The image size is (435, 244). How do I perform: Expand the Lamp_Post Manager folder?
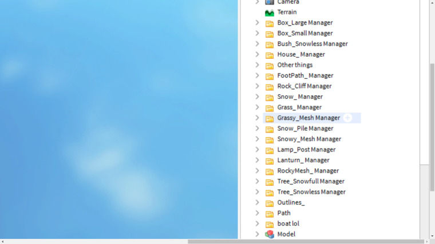257,150
